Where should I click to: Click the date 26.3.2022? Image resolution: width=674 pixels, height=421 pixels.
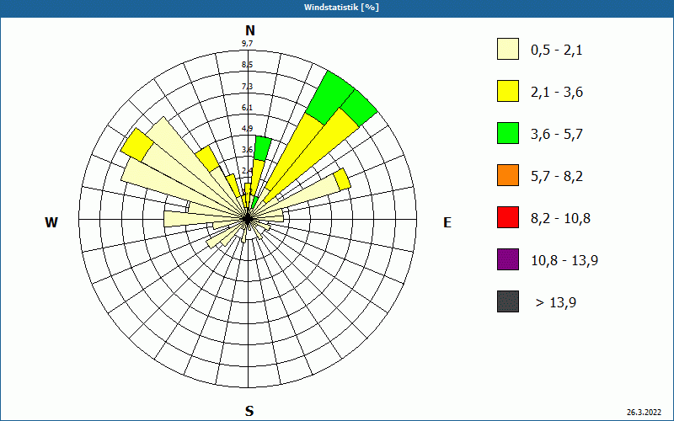[x=644, y=413]
